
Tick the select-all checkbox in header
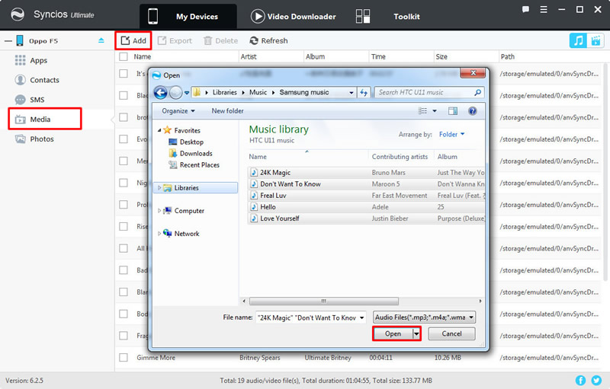coord(124,56)
